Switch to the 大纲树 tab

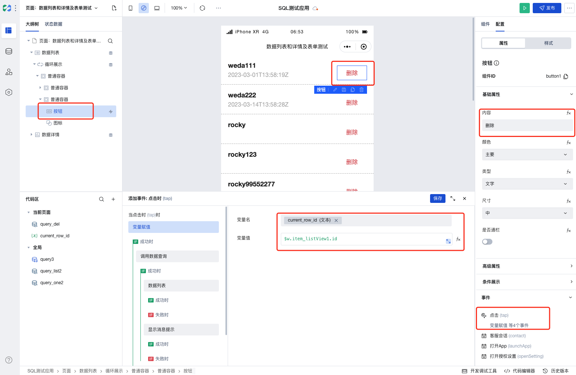(x=32, y=24)
